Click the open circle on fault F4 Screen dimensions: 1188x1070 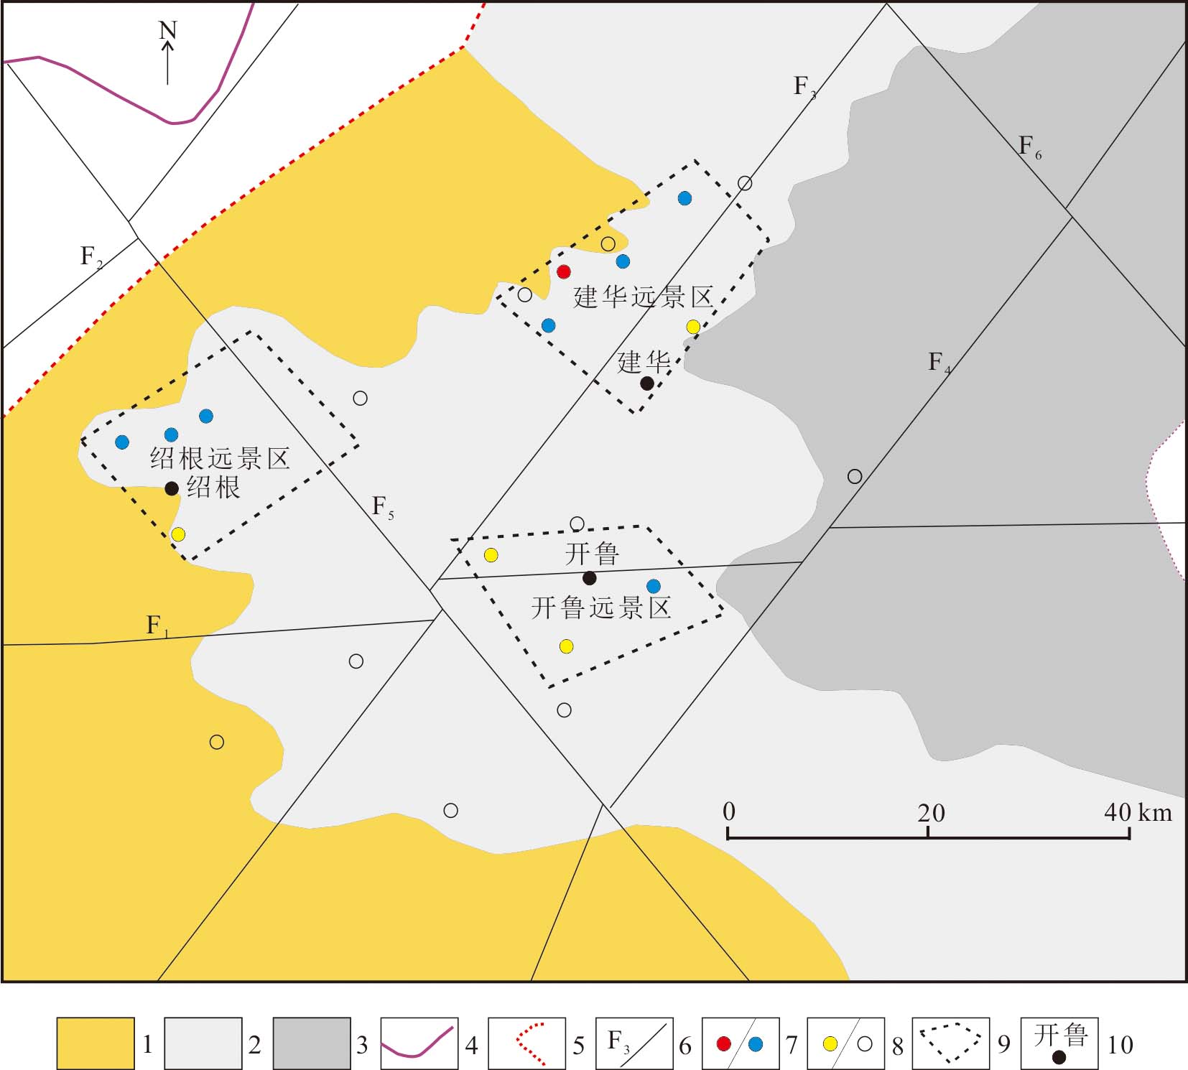[x=855, y=476]
